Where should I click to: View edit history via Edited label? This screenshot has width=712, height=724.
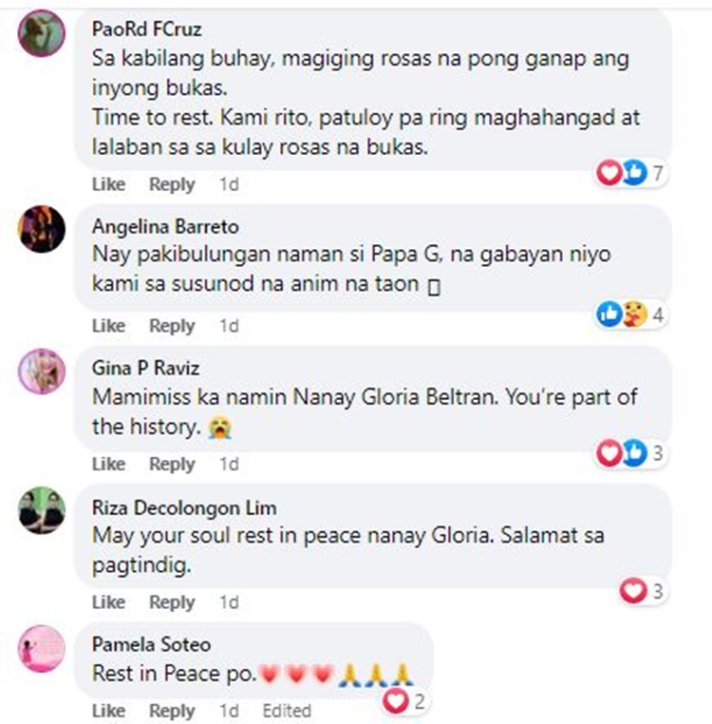click(x=287, y=711)
